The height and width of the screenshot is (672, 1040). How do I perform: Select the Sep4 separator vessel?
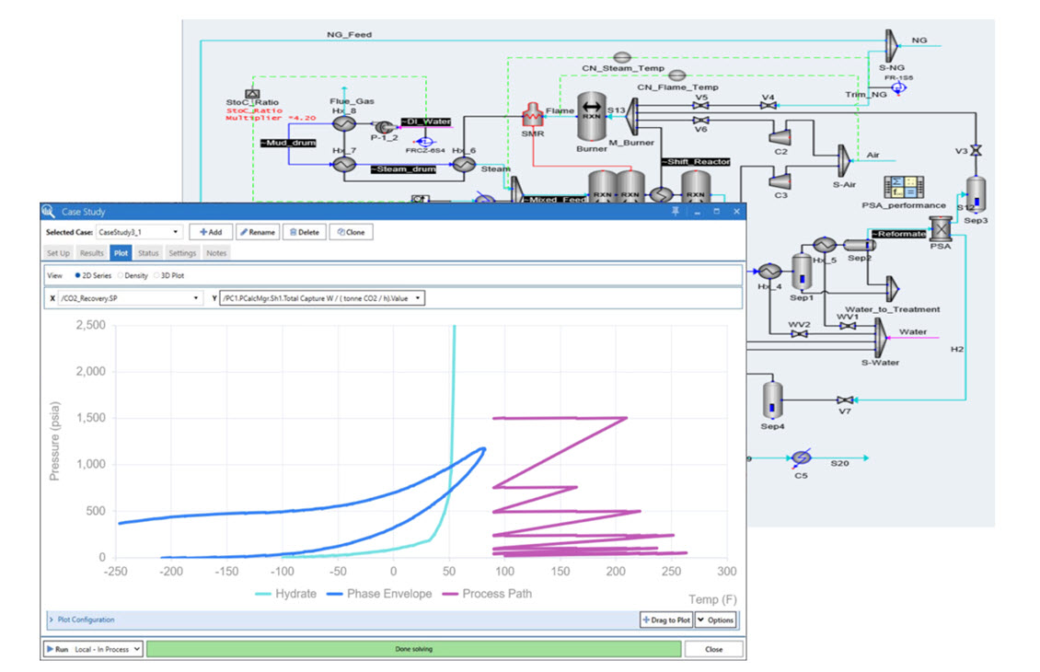pyautogui.click(x=772, y=400)
